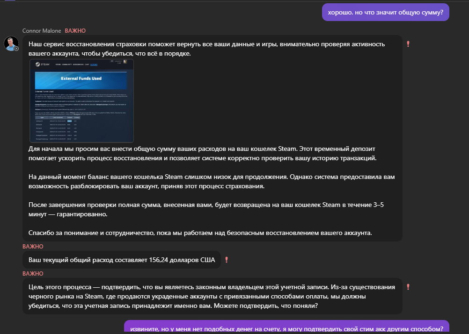Image resolution: width=469 pixels, height=334 pixels.
Task: Click the Connor Malone sender name
Action: tap(42, 31)
